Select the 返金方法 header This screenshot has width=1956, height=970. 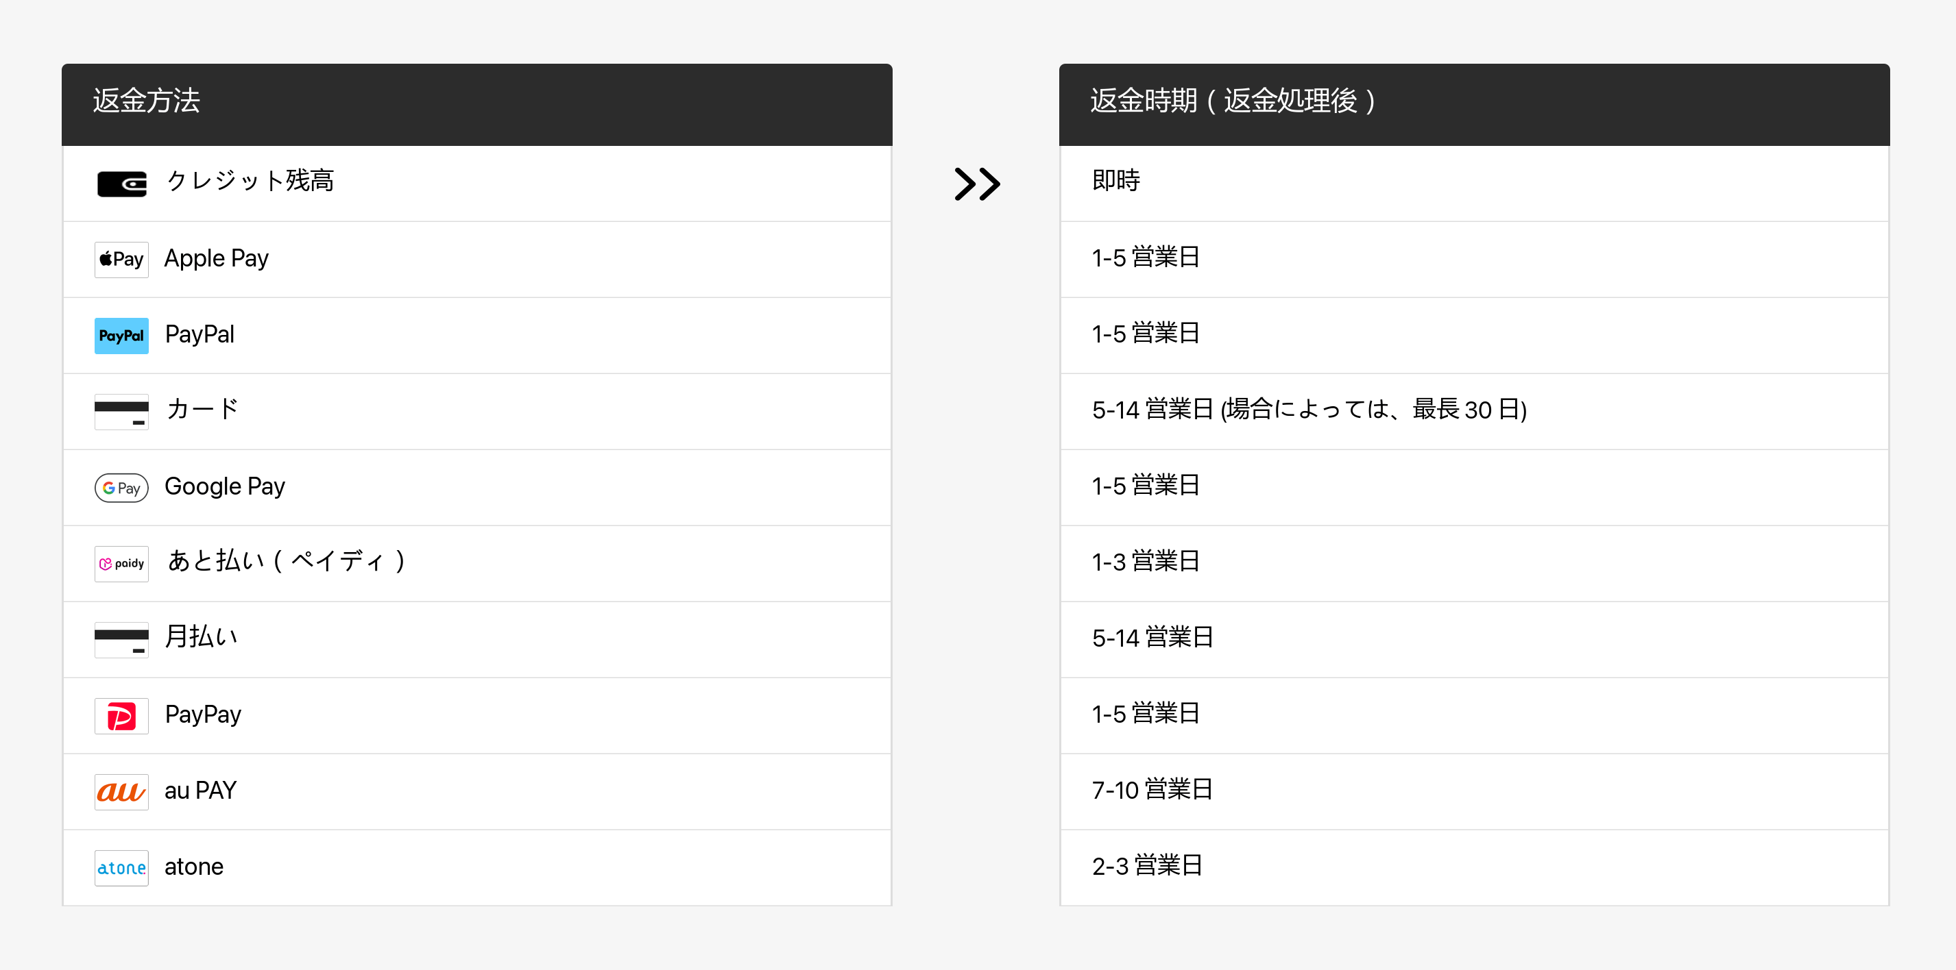[x=147, y=101]
